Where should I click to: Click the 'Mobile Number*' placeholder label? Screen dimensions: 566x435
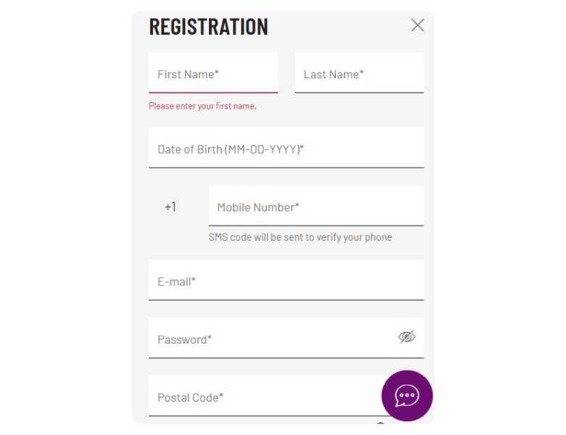coord(258,207)
